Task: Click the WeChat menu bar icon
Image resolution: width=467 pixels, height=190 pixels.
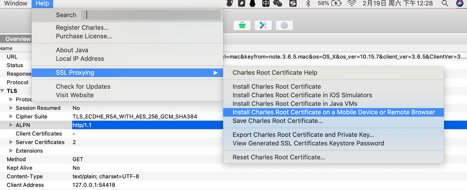Action: tap(277, 3)
